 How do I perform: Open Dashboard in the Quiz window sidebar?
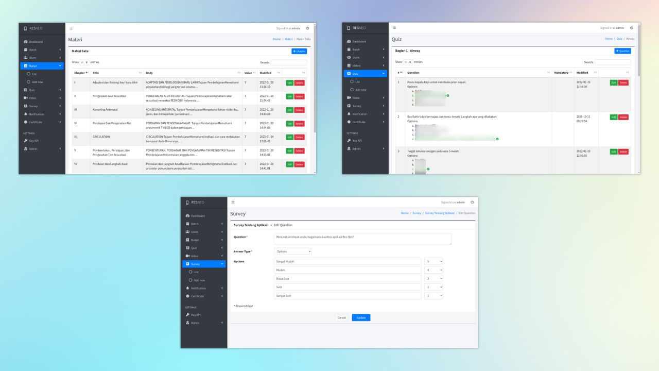click(359, 41)
